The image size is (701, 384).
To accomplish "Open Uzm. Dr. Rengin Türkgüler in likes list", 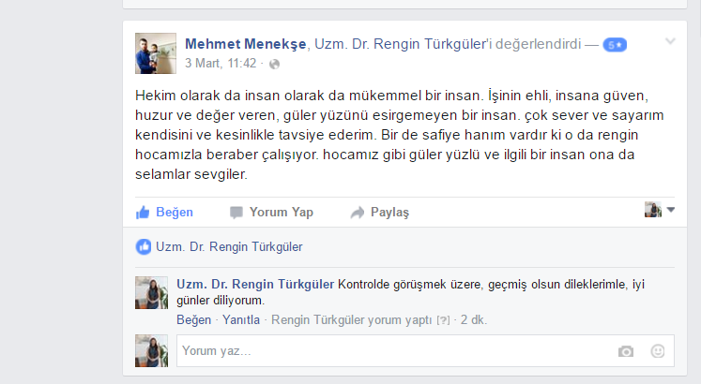I will [229, 246].
